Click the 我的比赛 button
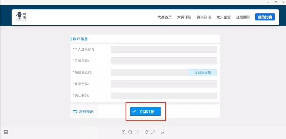 pyautogui.click(x=265, y=17)
